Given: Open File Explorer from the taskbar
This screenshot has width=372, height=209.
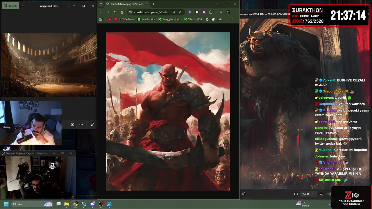Looking at the screenshot, I should coord(67,204).
